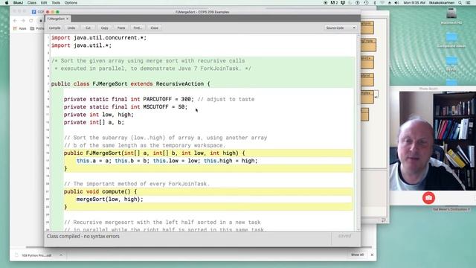Click the browser back arrow
Screen dimensions: 476x268
pyautogui.click(x=15, y=21)
